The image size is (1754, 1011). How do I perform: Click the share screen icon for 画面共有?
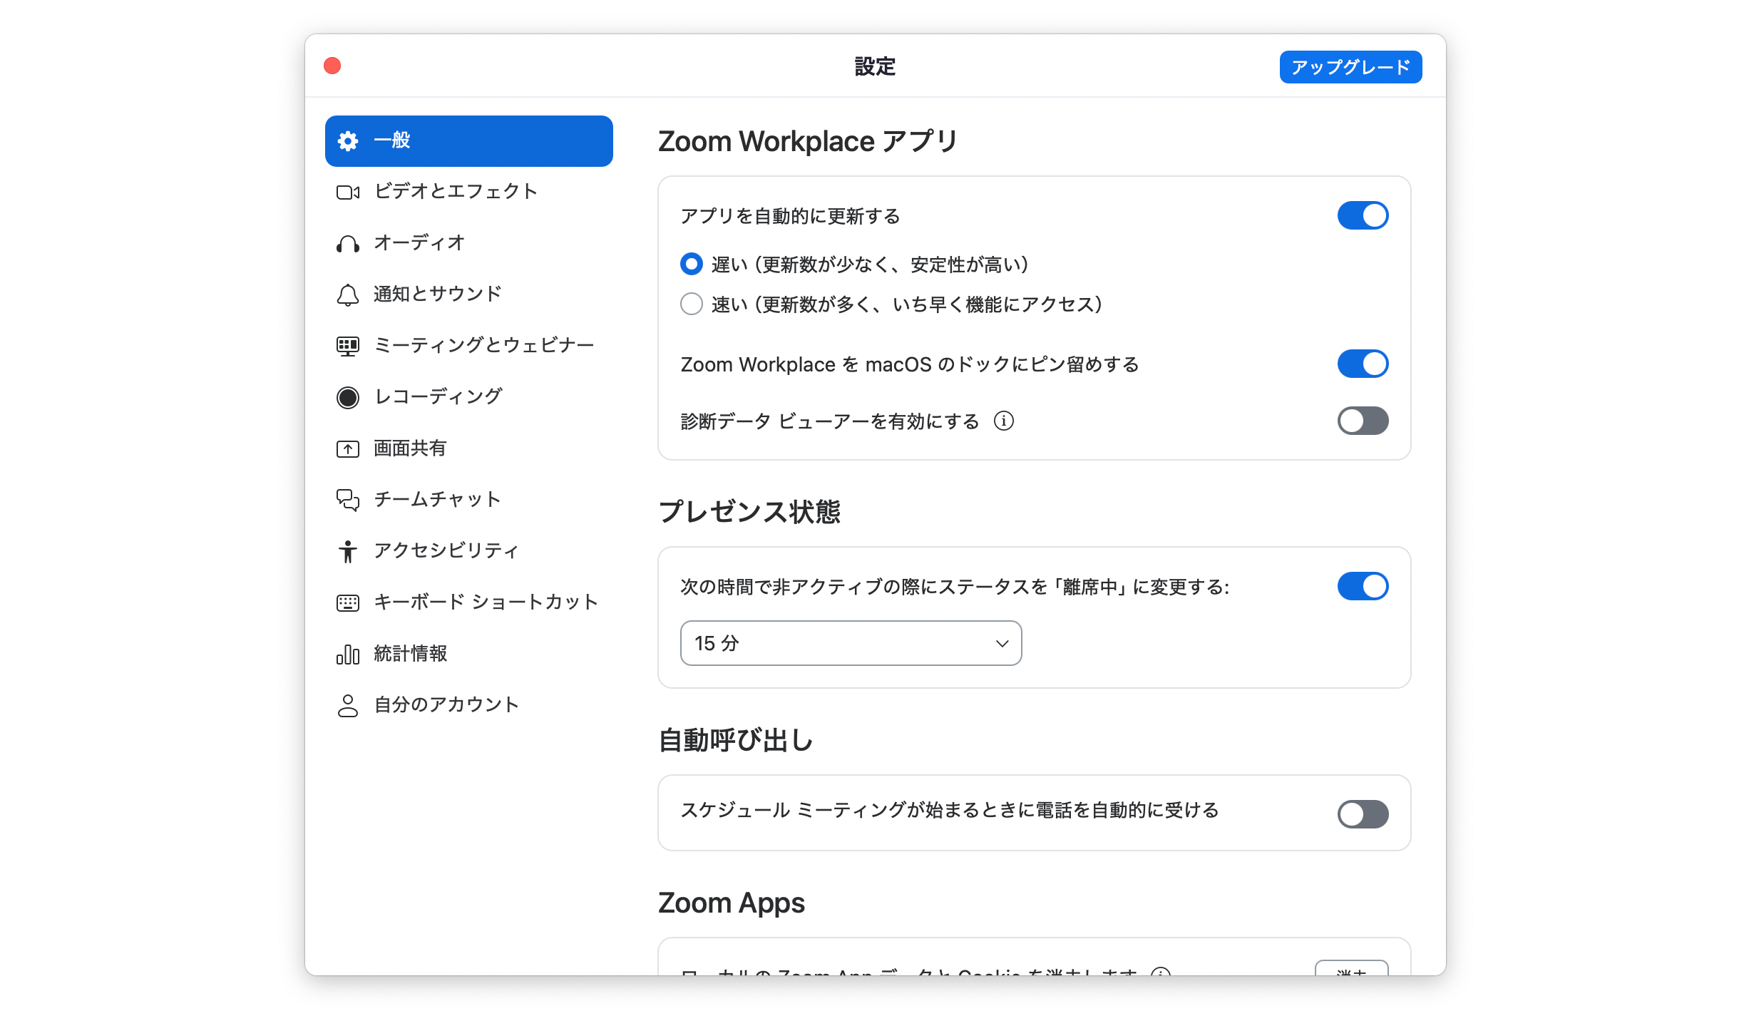348,448
